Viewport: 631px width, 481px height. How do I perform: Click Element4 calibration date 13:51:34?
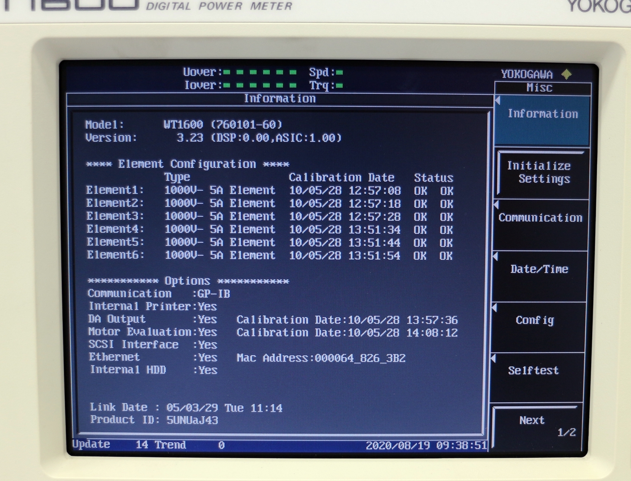tap(345, 230)
